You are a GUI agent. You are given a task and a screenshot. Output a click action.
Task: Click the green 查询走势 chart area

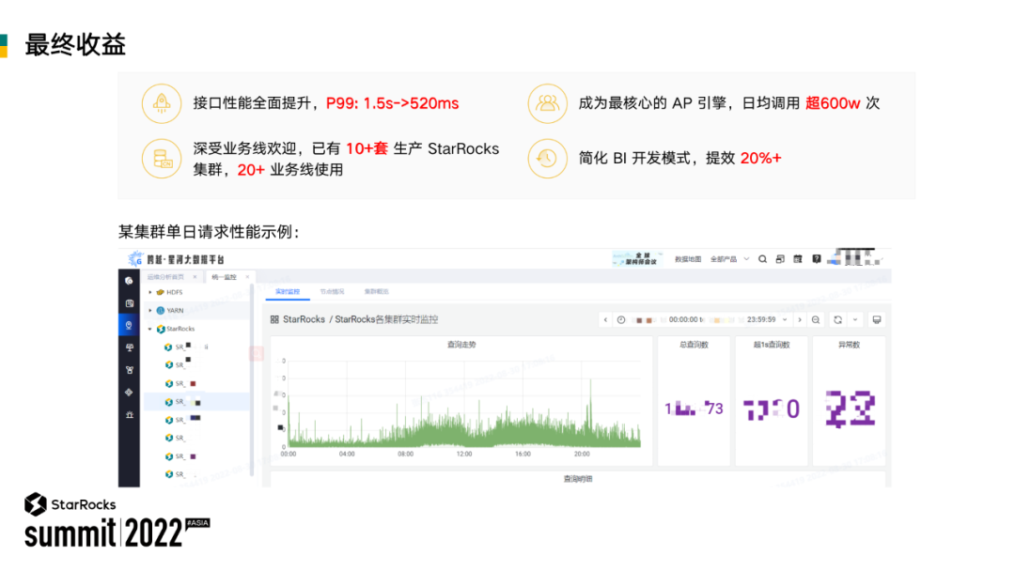(x=462, y=404)
